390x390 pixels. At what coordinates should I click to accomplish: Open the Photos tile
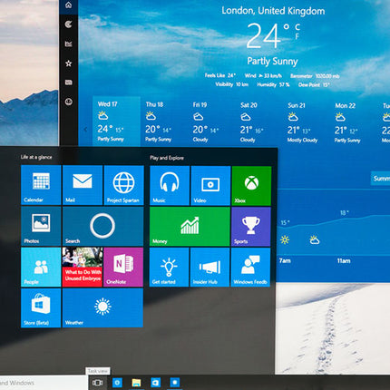coord(41,226)
